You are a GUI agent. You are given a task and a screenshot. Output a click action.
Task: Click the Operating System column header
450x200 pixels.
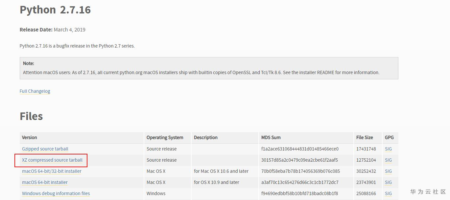[165, 137]
